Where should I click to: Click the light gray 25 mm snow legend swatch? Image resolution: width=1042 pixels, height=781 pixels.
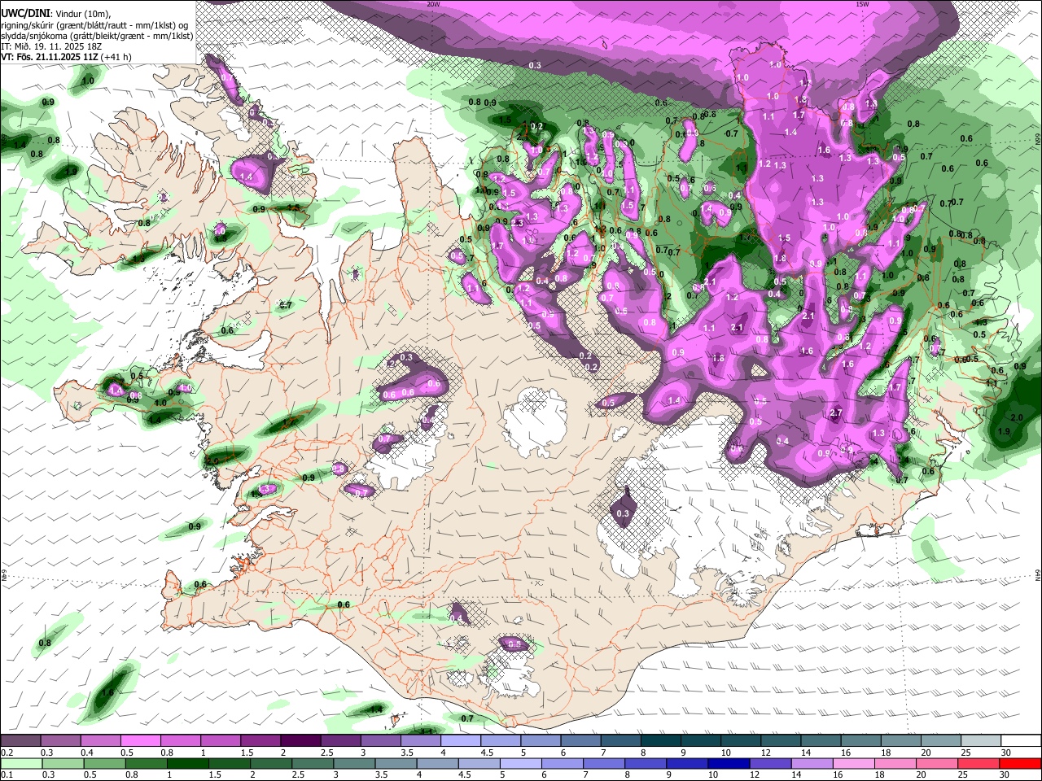click(x=981, y=740)
